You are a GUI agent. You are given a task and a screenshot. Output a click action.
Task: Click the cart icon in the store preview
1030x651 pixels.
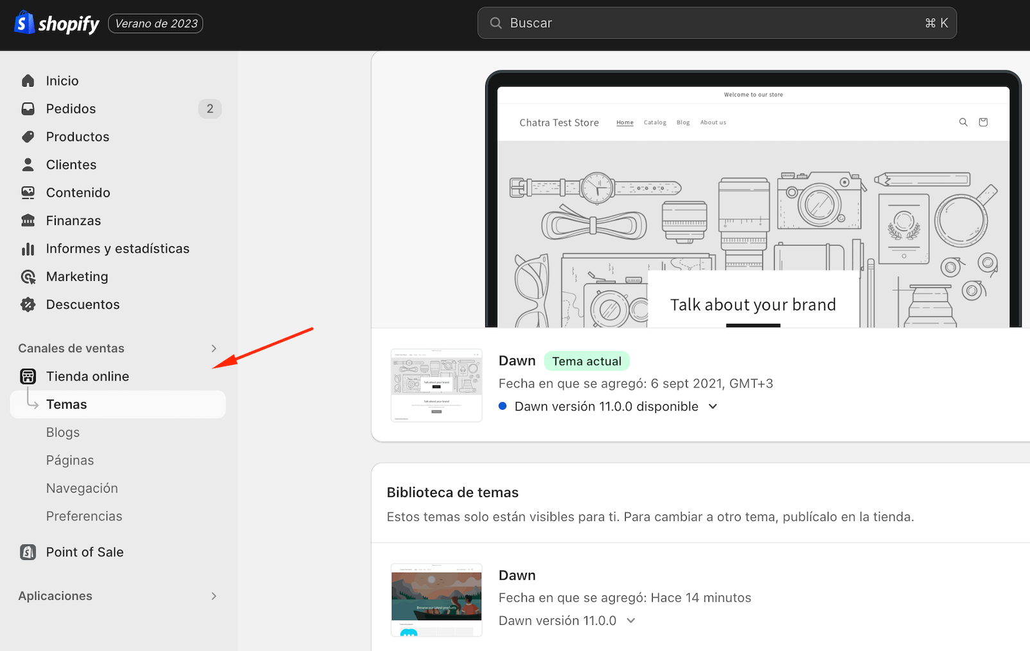click(x=983, y=122)
